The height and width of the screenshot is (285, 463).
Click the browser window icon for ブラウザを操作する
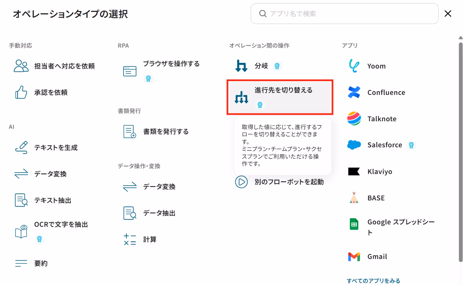[130, 71]
